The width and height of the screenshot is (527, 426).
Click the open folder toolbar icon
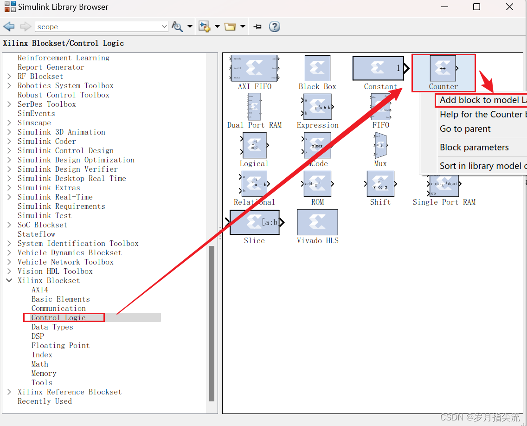click(230, 26)
